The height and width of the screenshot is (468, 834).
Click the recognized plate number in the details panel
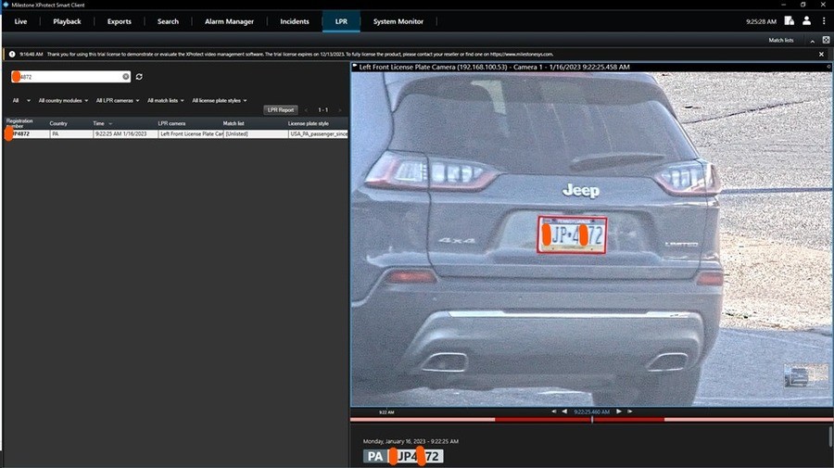pos(415,456)
